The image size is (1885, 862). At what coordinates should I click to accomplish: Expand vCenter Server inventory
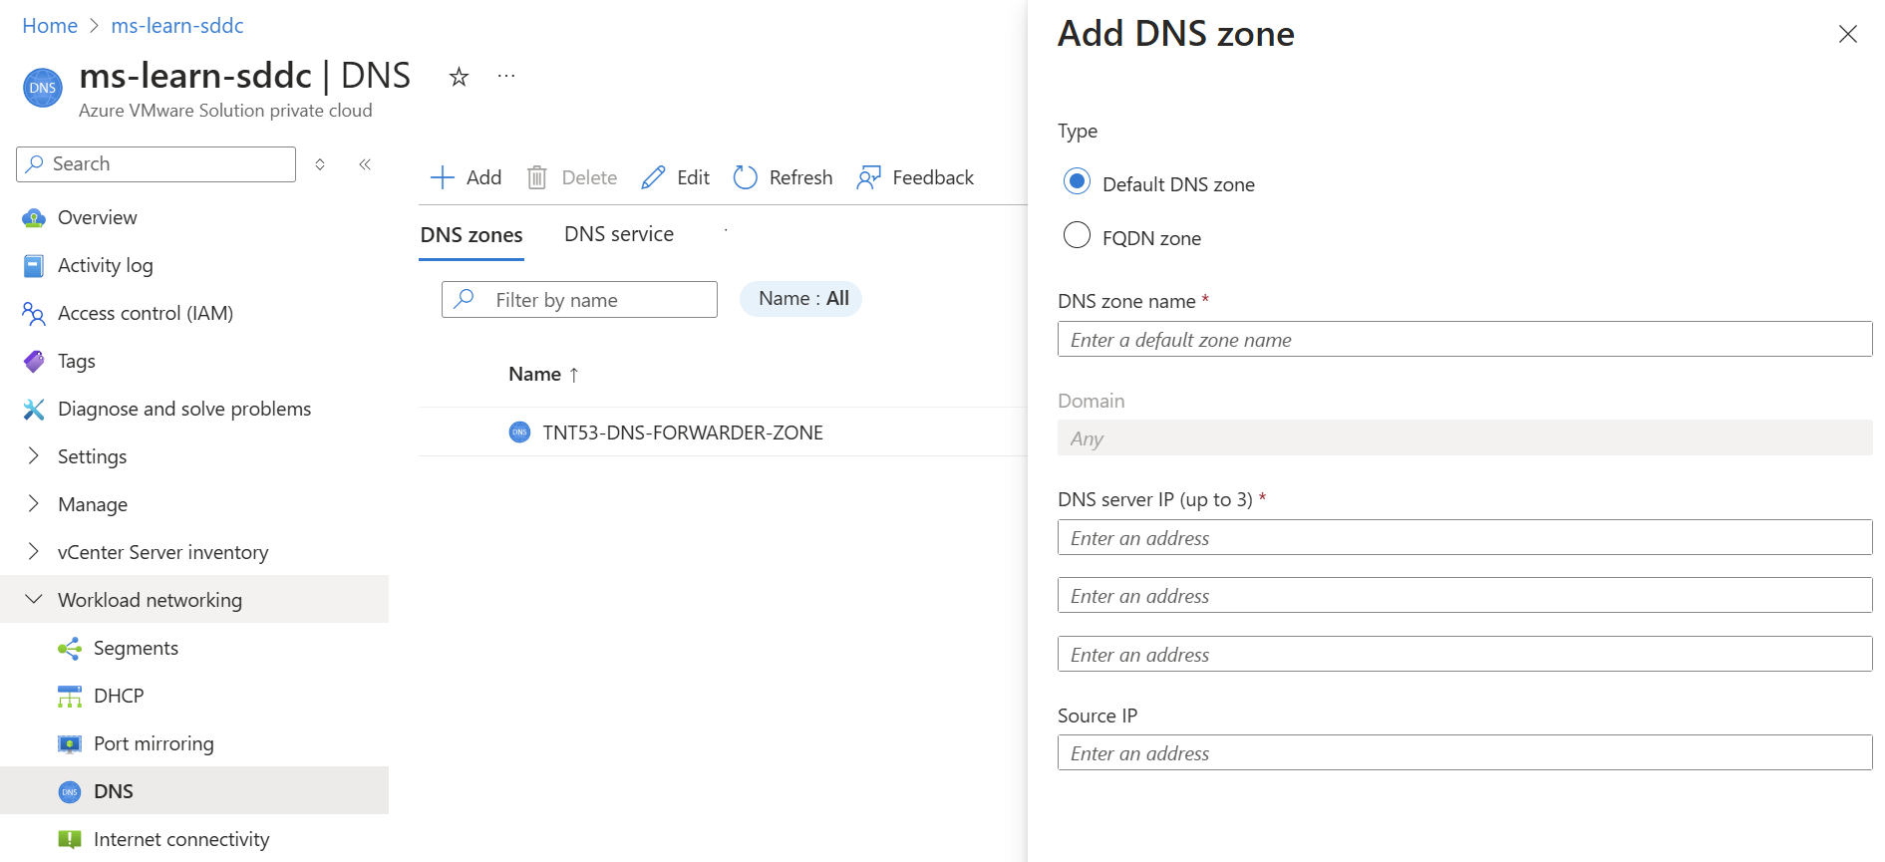click(x=34, y=552)
